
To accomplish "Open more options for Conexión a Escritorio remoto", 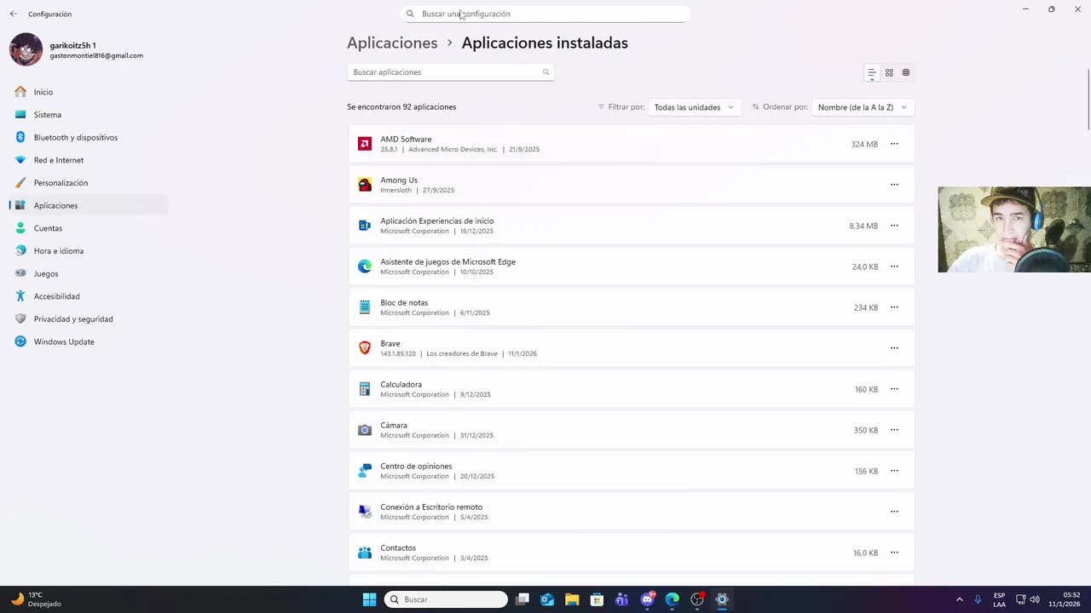I will click(894, 512).
